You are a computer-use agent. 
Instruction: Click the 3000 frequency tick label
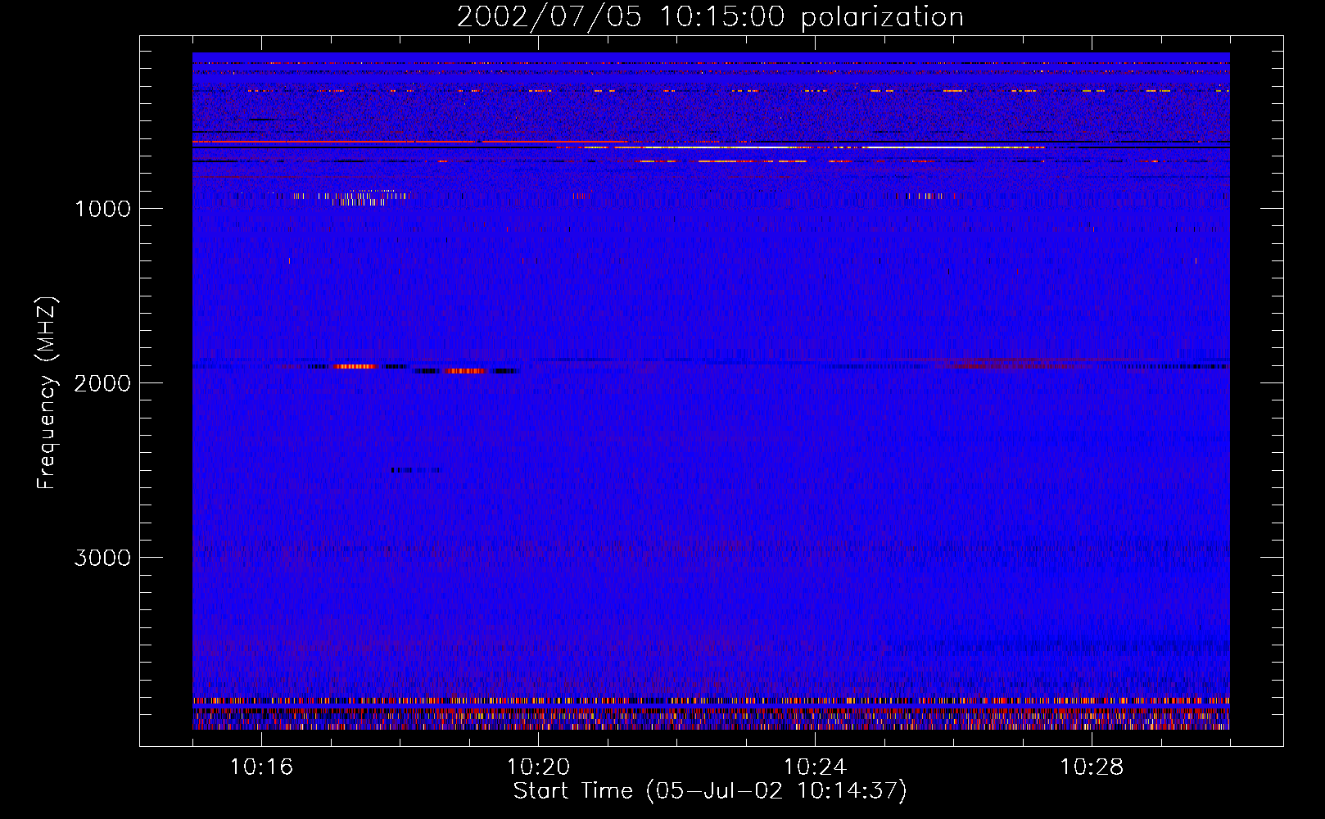point(102,558)
